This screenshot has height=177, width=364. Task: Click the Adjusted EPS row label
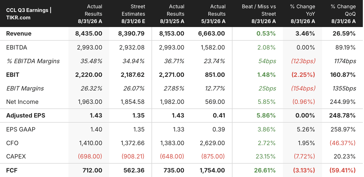pos(26,116)
